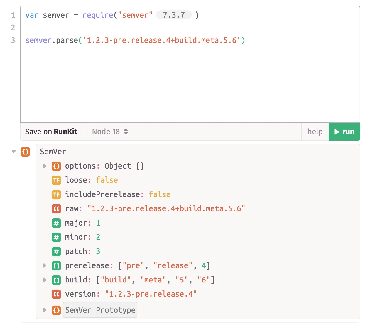Click the object icon next to options
The height and width of the screenshot is (323, 365).
tap(56, 166)
